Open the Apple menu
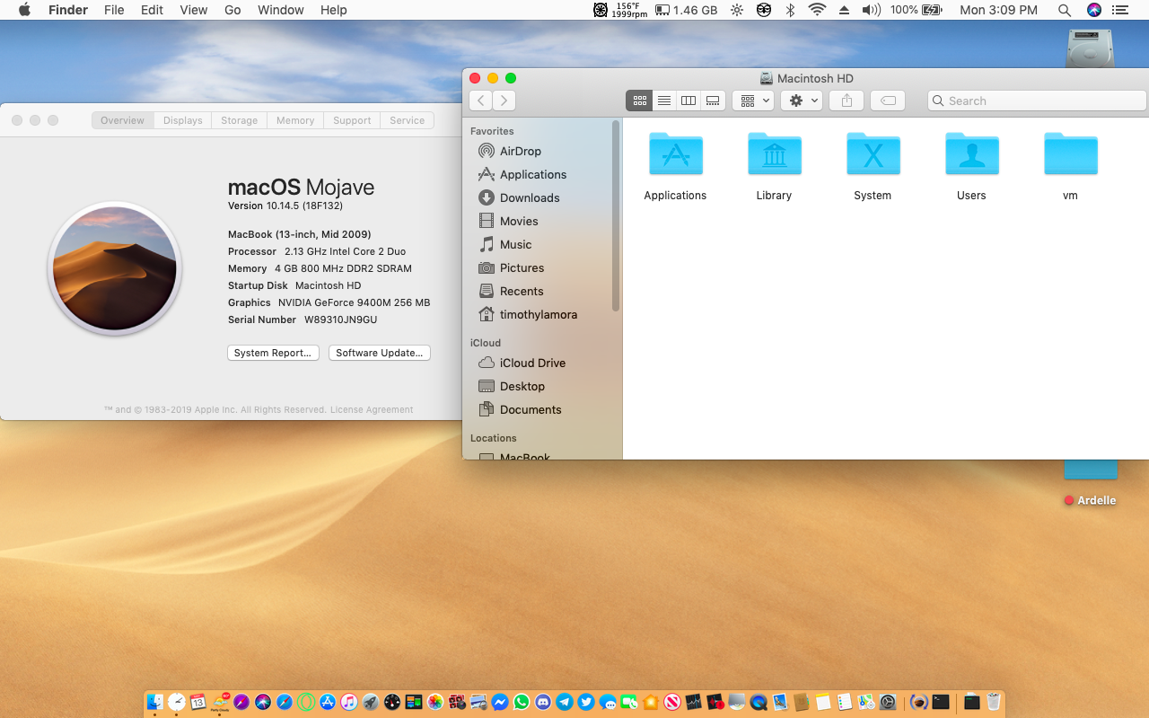The image size is (1149, 718). 24,10
